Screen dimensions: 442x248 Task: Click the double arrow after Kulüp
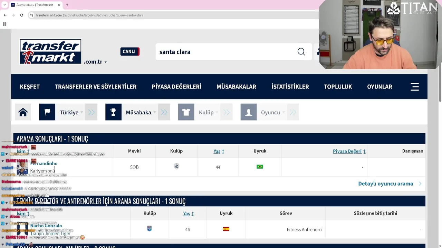(227, 112)
